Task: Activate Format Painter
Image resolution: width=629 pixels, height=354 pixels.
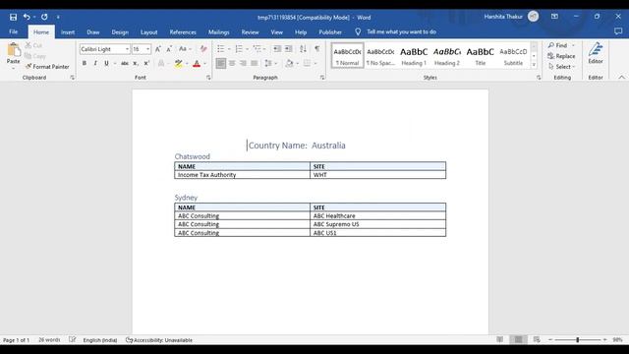Action: click(47, 67)
